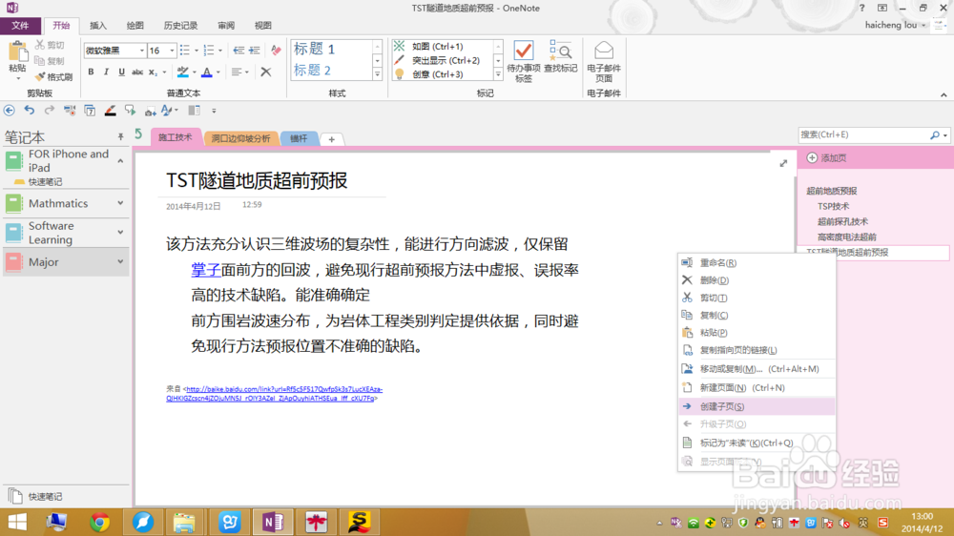Image resolution: width=954 pixels, height=536 pixels.
Task: Open the font name dropdown
Action: 142,51
